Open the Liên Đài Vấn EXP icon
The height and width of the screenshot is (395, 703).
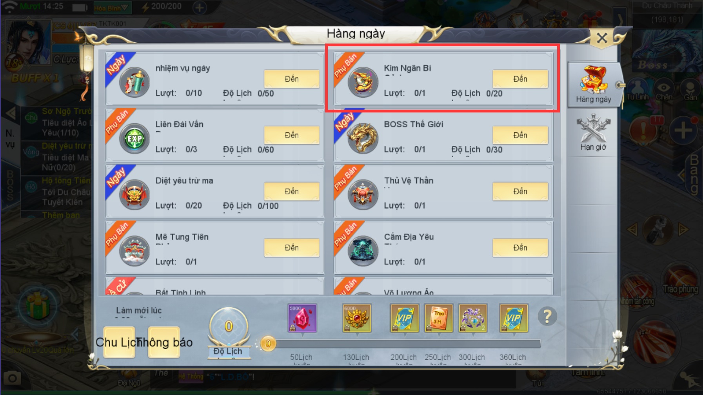tap(134, 138)
